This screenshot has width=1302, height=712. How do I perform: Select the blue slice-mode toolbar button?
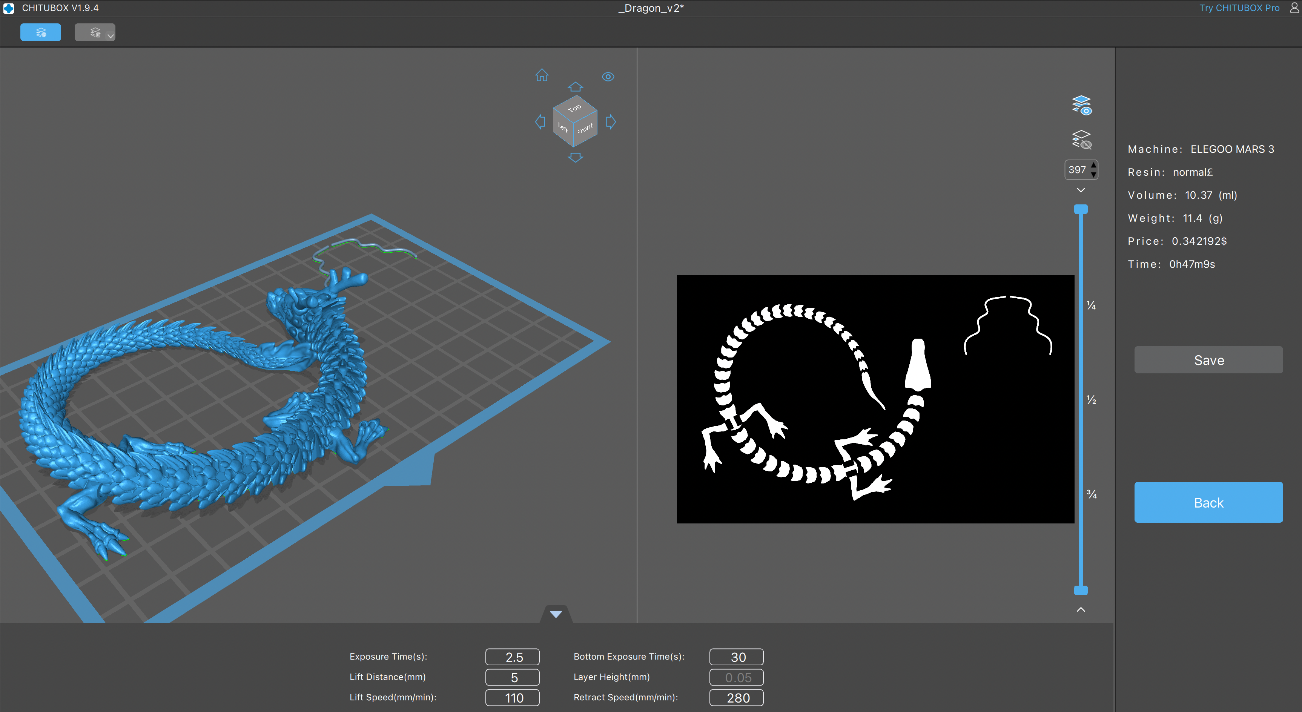(40, 32)
